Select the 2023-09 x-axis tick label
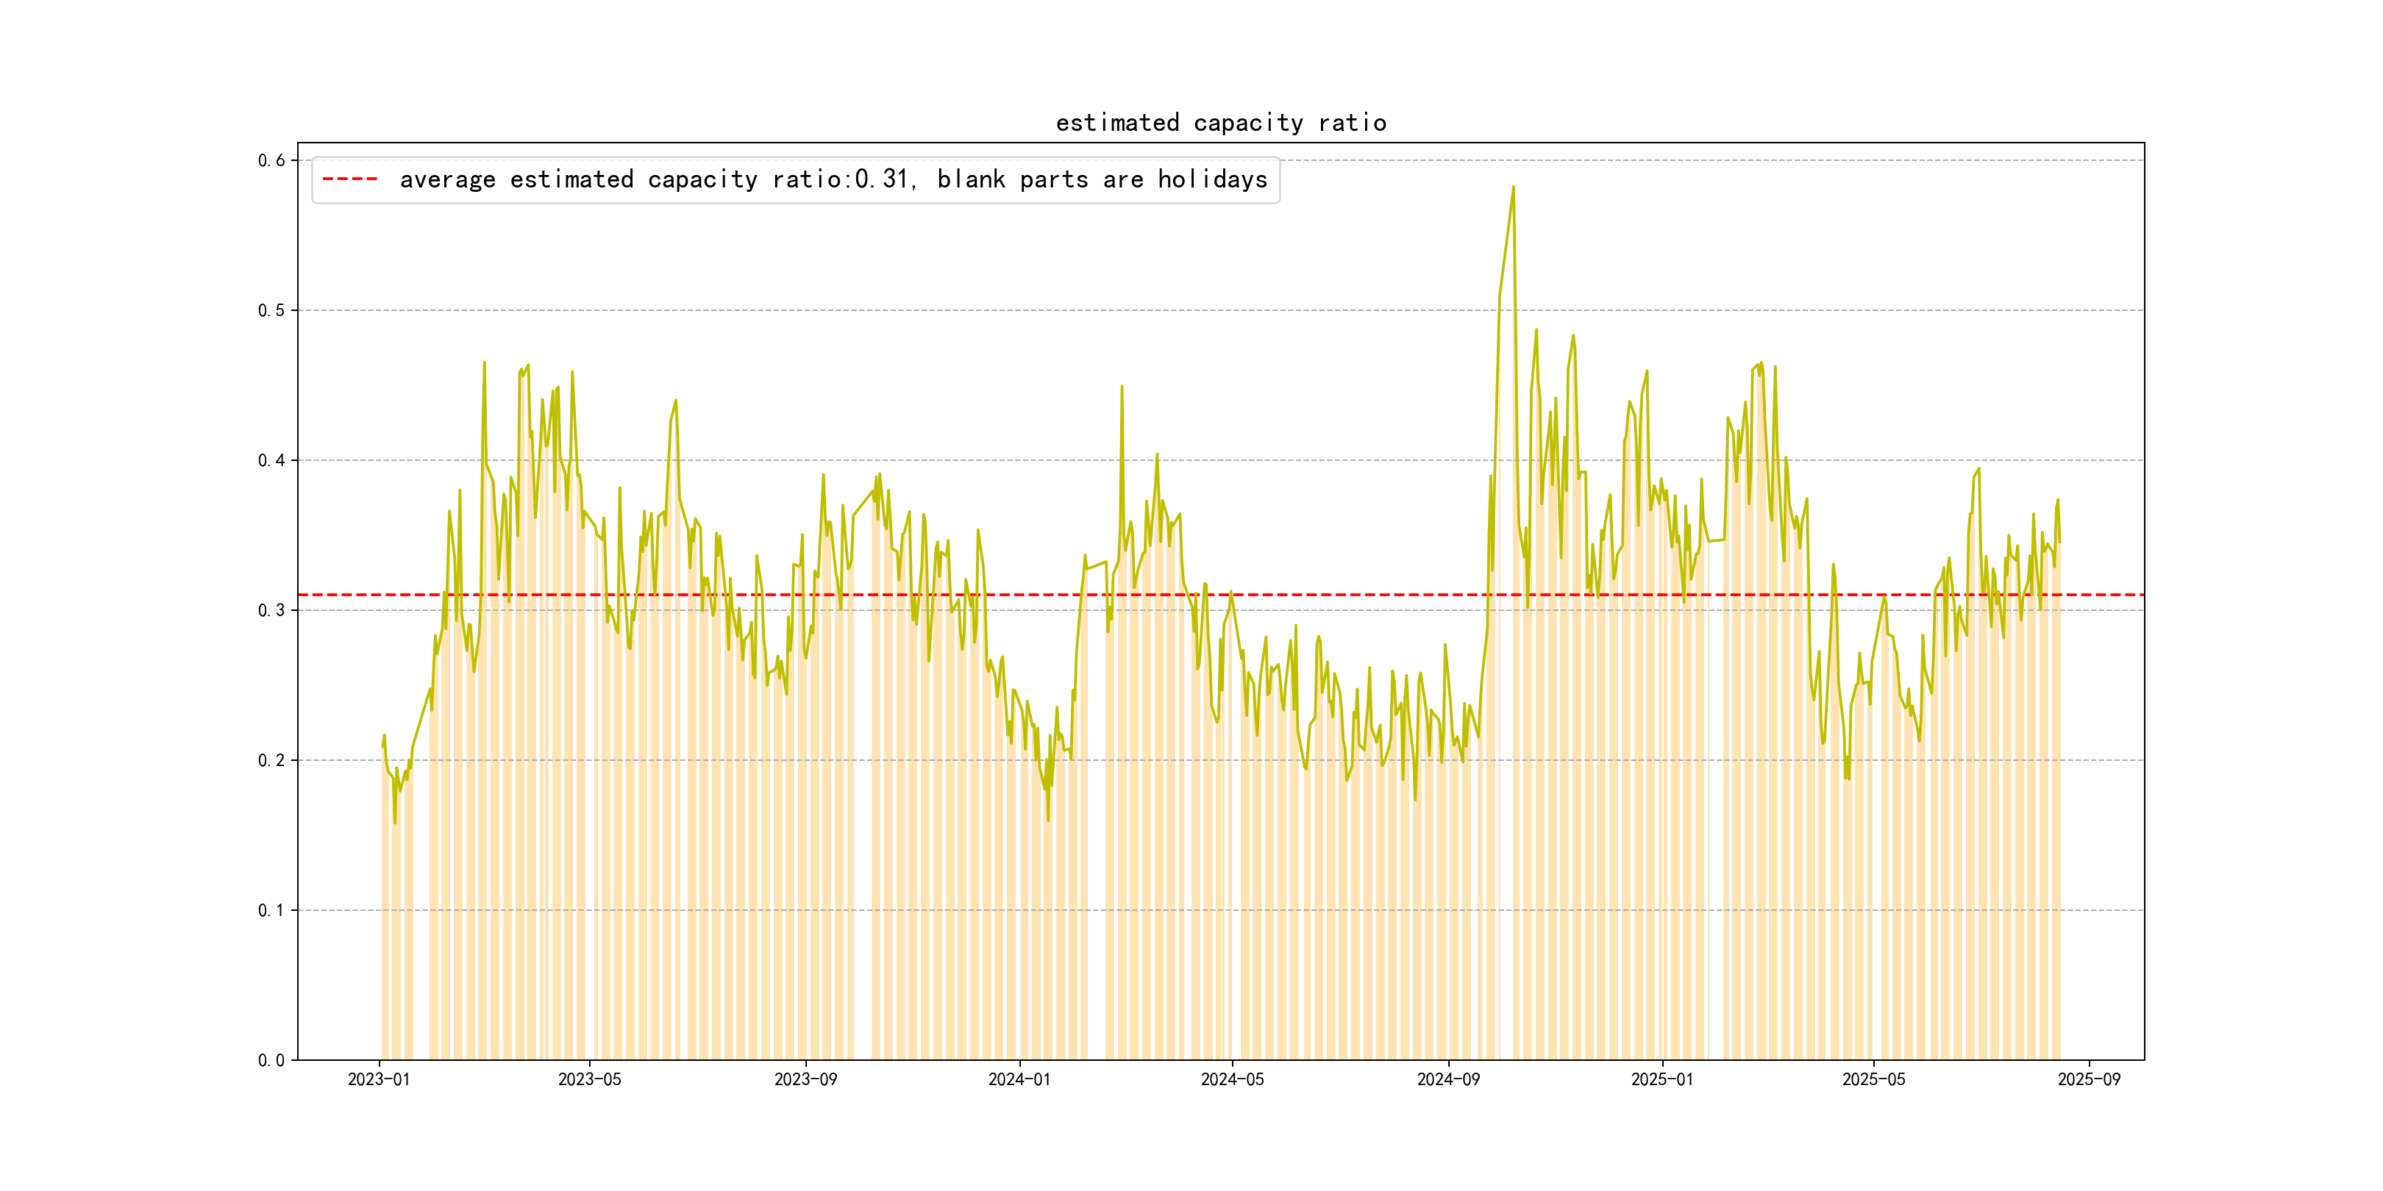The width and height of the screenshot is (2383, 1191). point(805,1079)
